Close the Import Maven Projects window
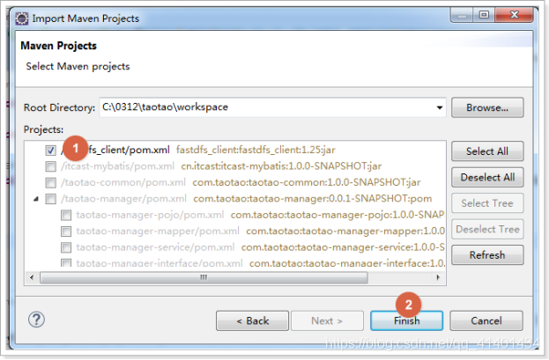The height and width of the screenshot is (360, 549). tap(514, 15)
